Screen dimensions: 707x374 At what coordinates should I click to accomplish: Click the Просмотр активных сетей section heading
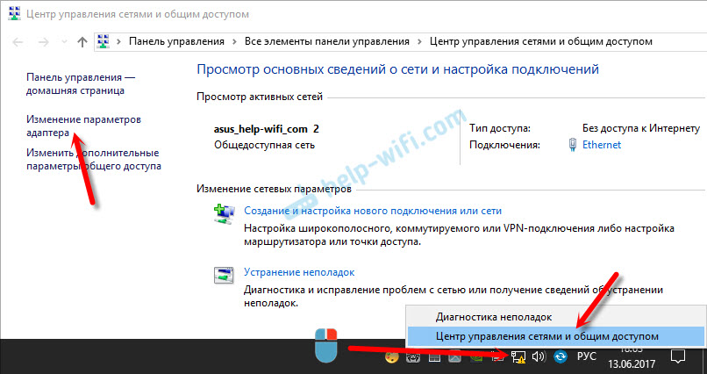pyautogui.click(x=260, y=97)
